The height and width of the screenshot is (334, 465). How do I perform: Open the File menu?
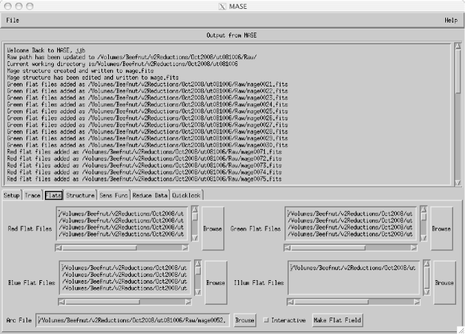pyautogui.click(x=12, y=20)
